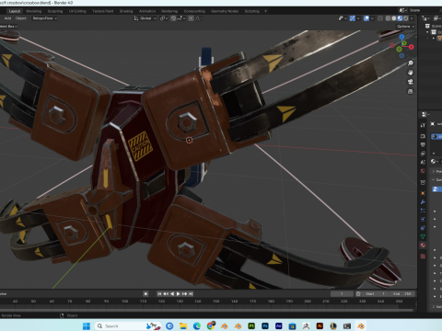Screen dimensions: 442x331
Task: Open the Object properties tab
Action: point(423,193)
